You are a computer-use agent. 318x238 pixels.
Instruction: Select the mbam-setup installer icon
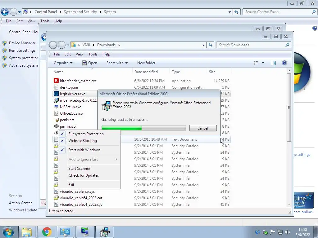(56, 100)
